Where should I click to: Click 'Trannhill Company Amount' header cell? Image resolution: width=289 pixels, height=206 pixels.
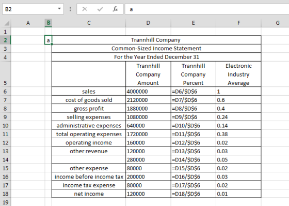point(148,74)
